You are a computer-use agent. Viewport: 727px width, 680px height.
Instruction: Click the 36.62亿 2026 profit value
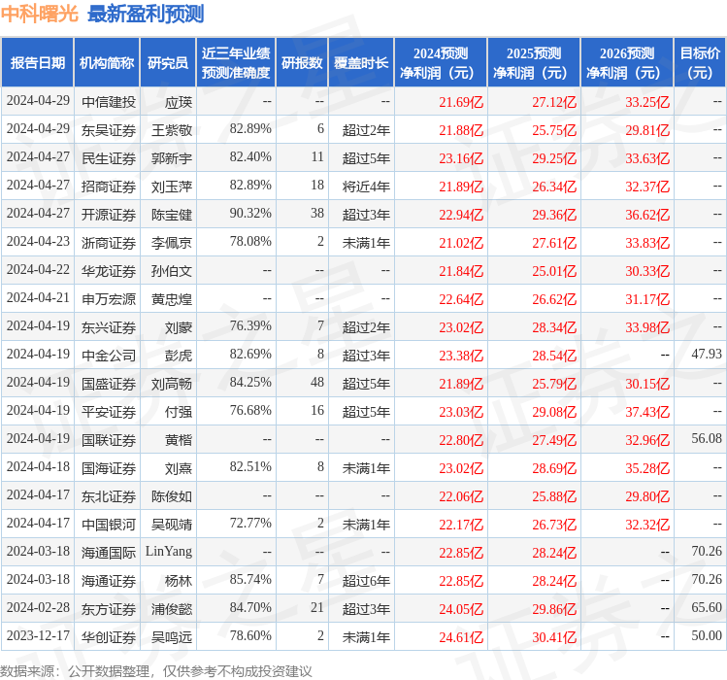pos(647,215)
